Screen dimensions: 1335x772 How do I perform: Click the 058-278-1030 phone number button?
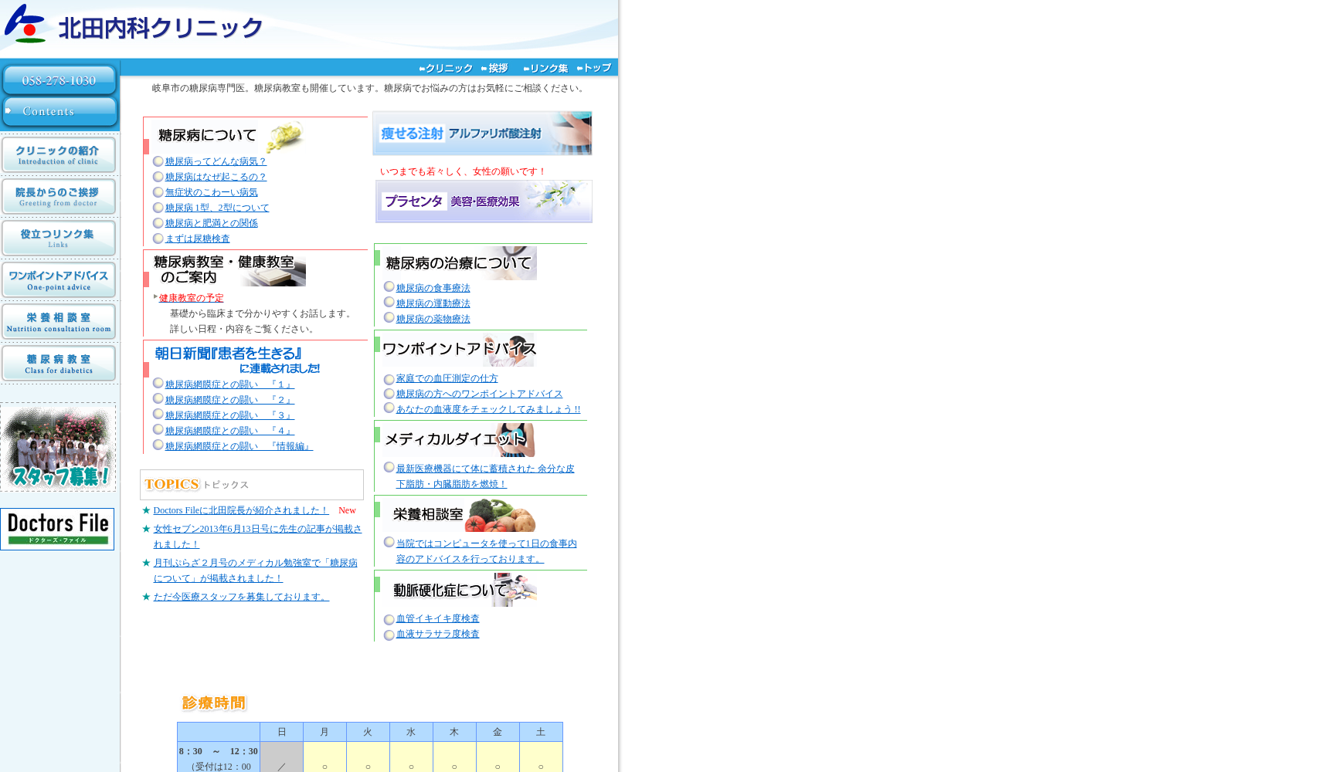coord(59,80)
